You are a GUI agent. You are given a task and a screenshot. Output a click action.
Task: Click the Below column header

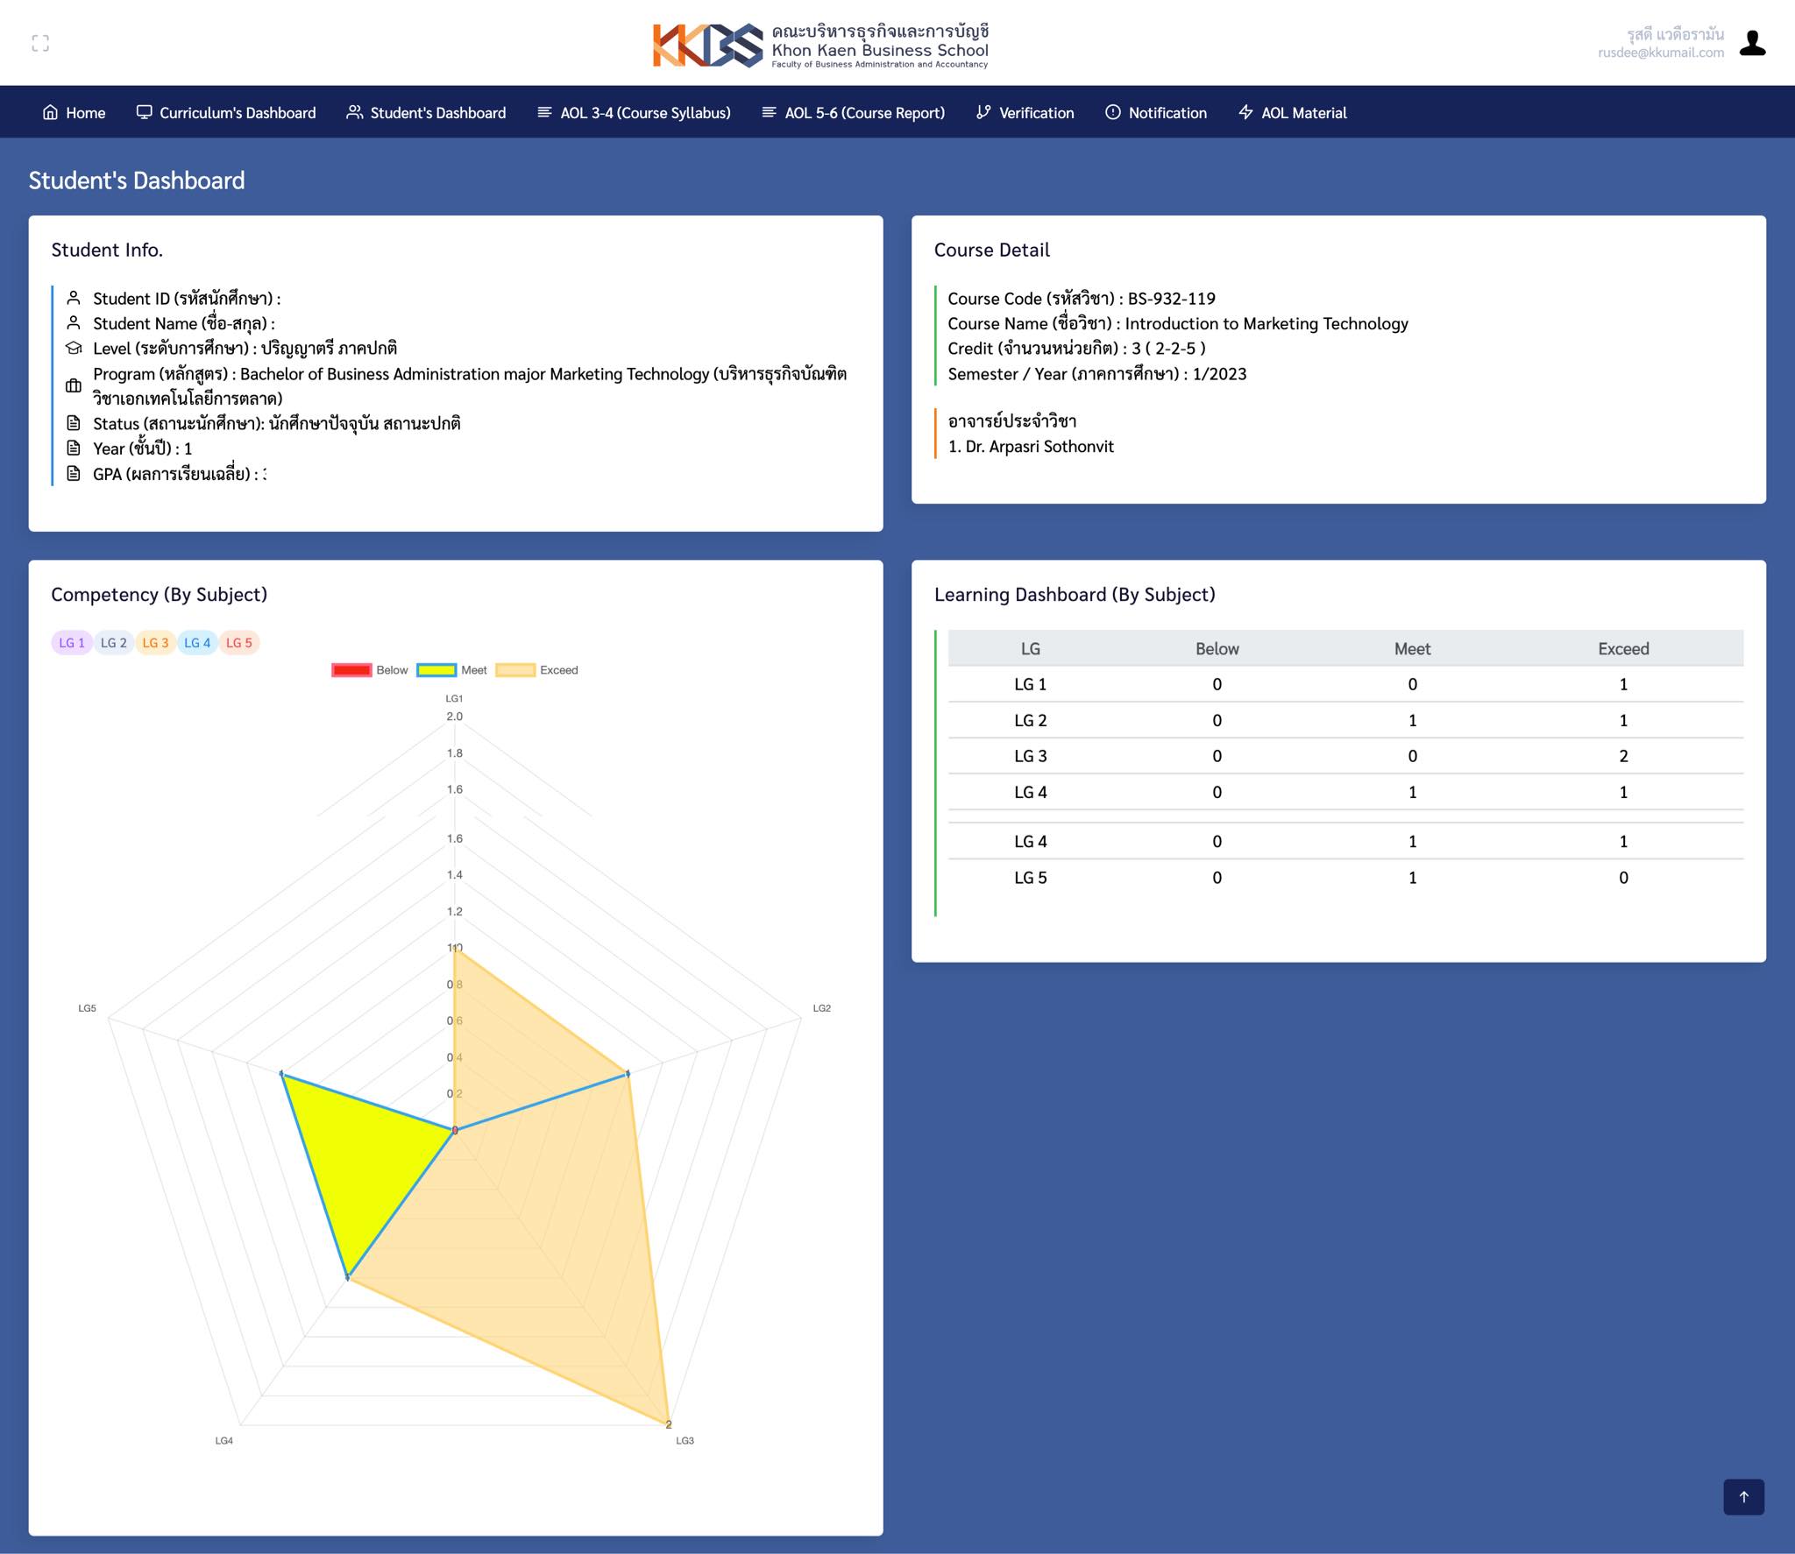coord(1217,648)
